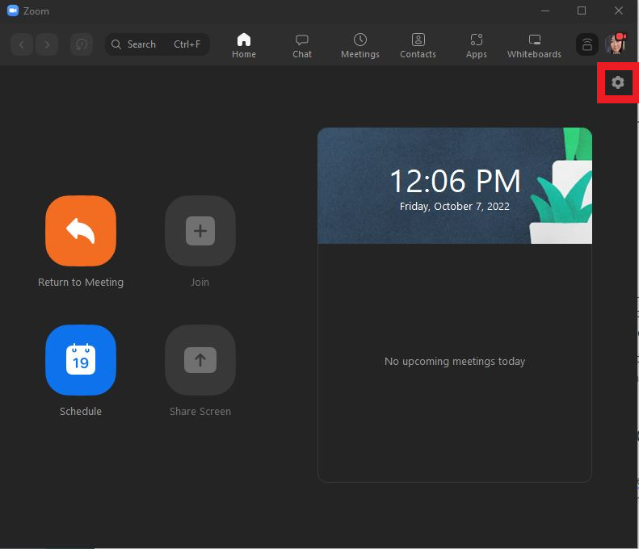Open the Whiteboards tab

click(x=534, y=45)
